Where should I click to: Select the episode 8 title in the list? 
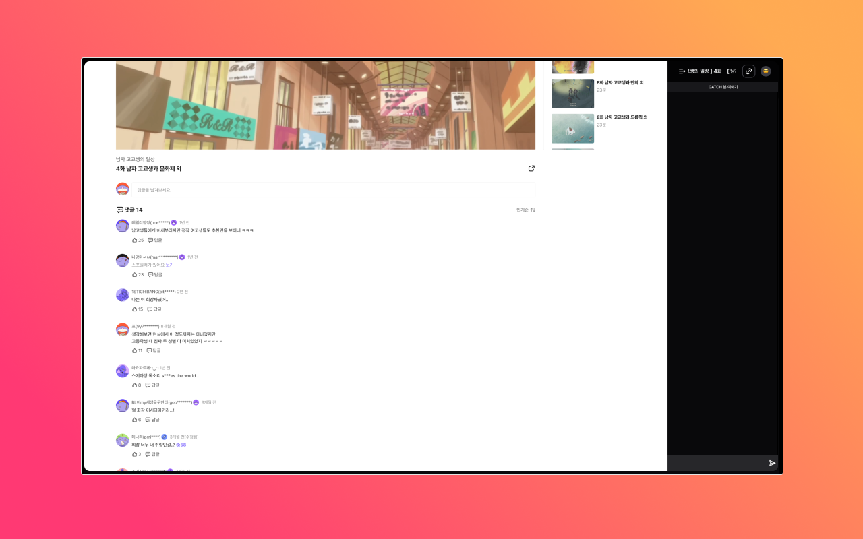point(620,82)
